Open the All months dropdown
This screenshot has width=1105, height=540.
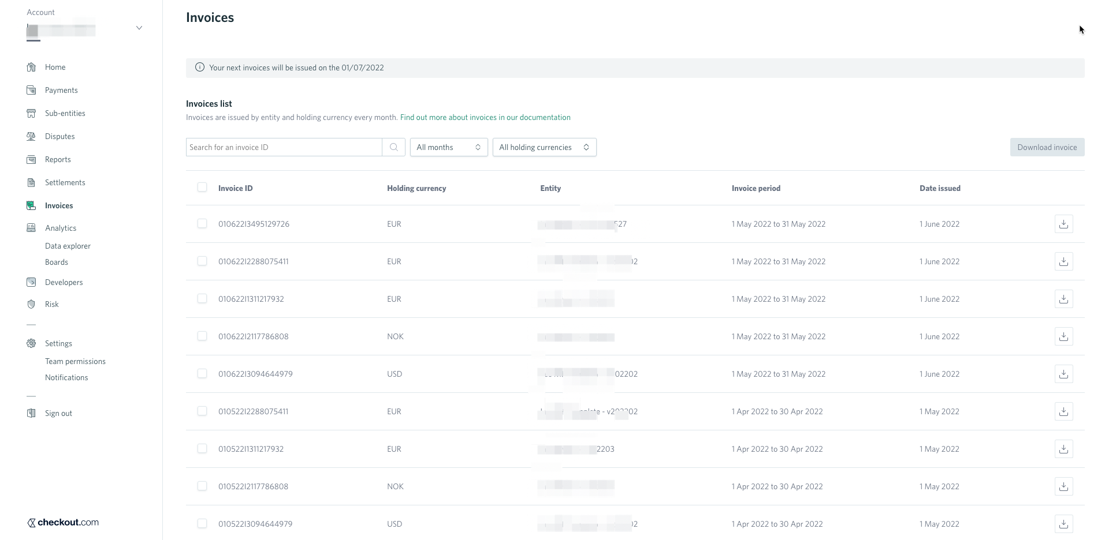coord(449,147)
